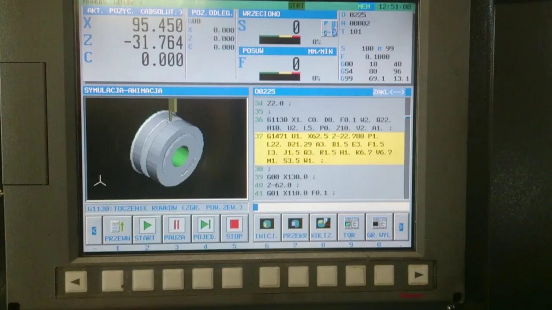Click the 3D workpiece animation view
Viewport: 552px width, 310px height.
166,149
